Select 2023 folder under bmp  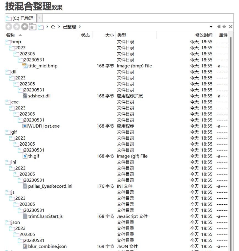20,48
